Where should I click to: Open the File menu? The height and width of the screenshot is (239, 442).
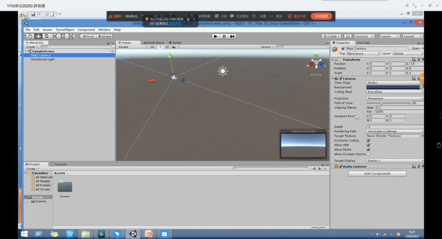click(x=28, y=30)
